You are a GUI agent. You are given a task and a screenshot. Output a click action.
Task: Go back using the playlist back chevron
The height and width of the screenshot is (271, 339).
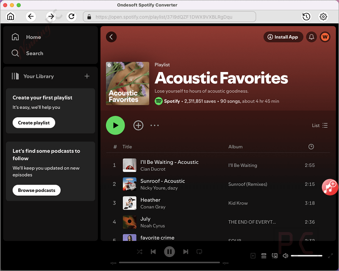click(x=111, y=37)
